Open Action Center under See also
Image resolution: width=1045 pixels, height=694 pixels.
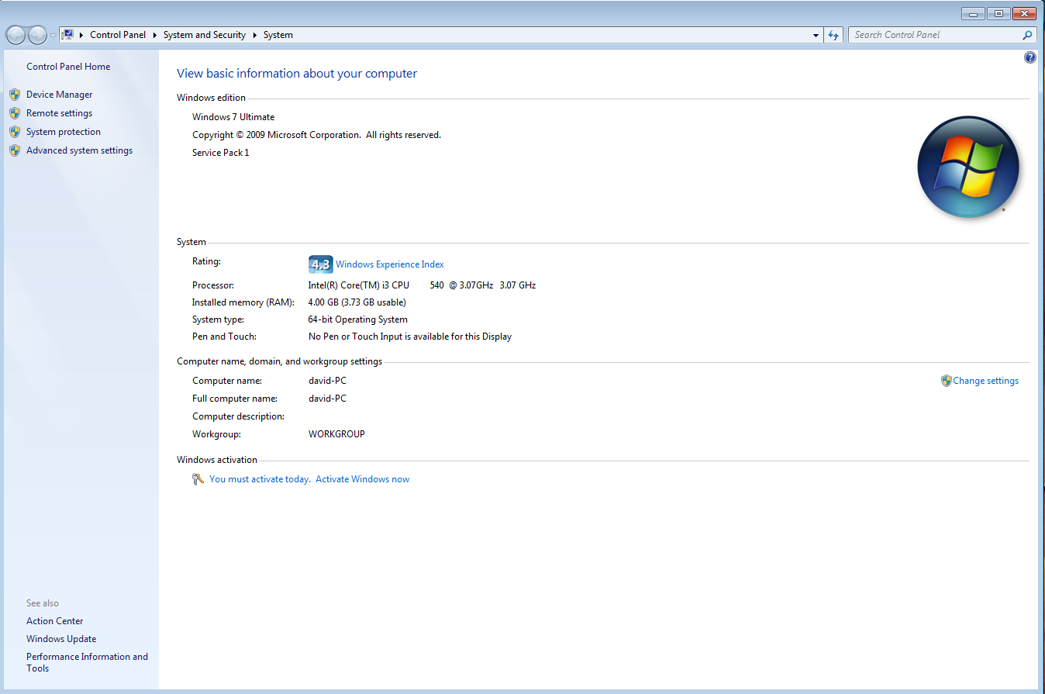pos(54,621)
